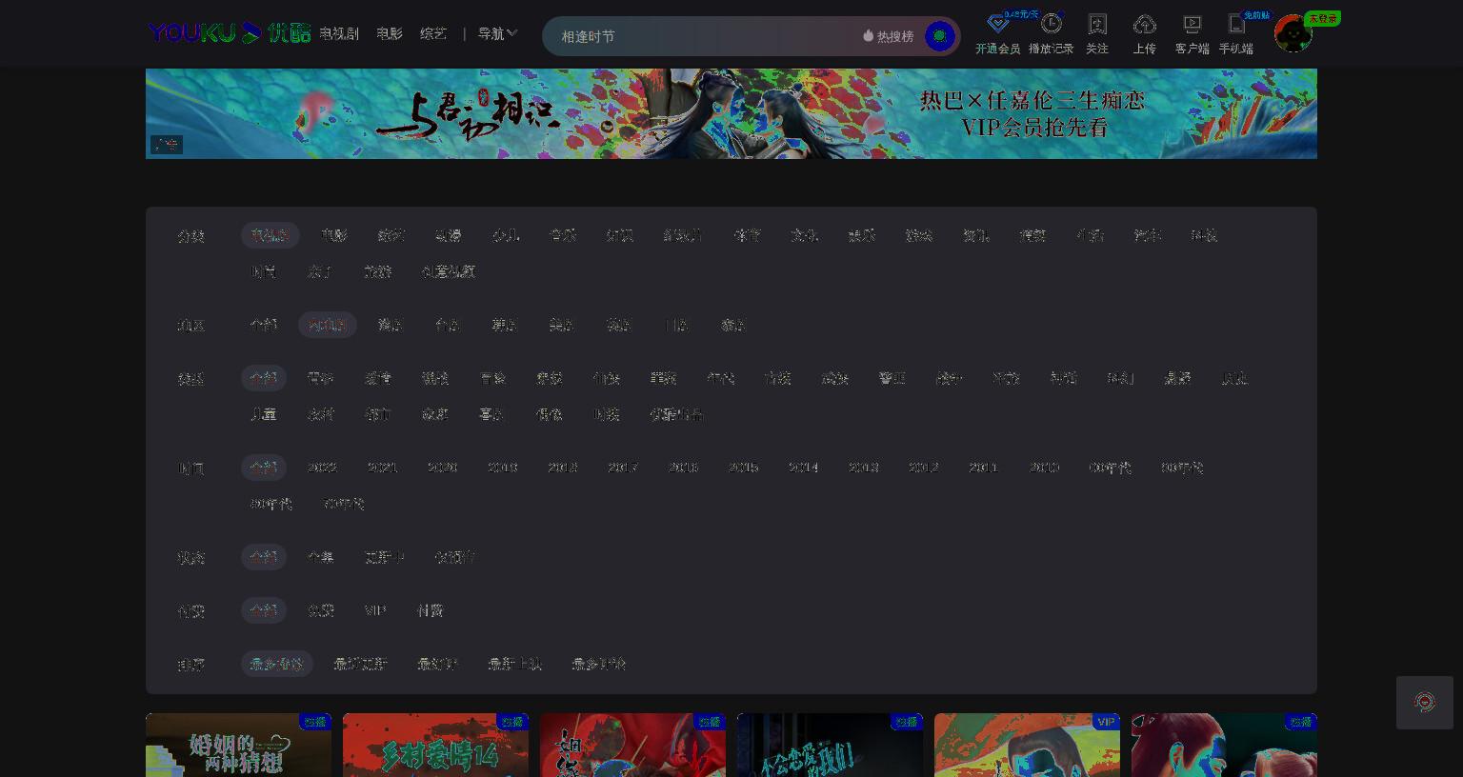Expand the 导航 dropdown menu

(497, 33)
